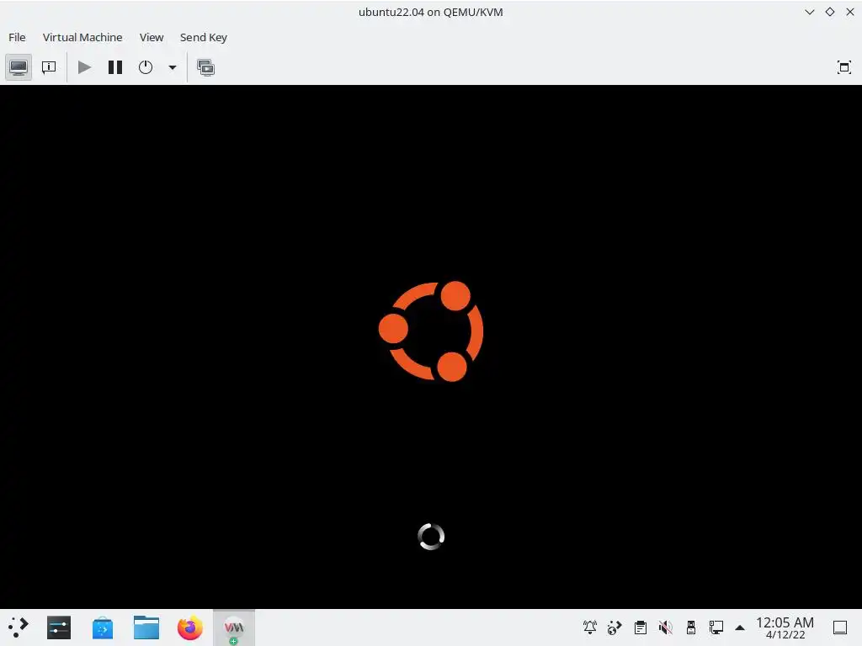Switch to fullscreen view using toolbar icon
Viewport: 862px width, 646px height.
pos(843,67)
